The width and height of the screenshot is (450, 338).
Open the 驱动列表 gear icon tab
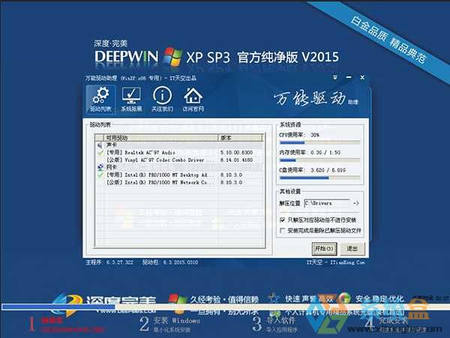pyautogui.click(x=100, y=100)
